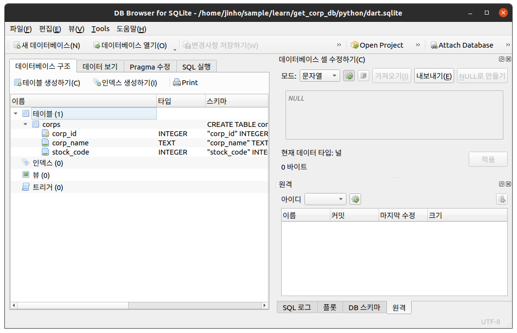Click the 내보내기(E) button
This screenshot has width=517, height=333.
tap(434, 76)
